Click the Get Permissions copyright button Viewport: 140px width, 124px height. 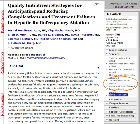[x=118, y=95]
